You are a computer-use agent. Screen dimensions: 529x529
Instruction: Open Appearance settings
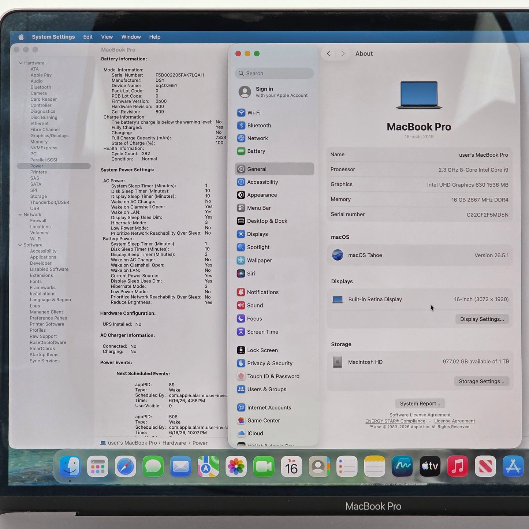[275, 195]
